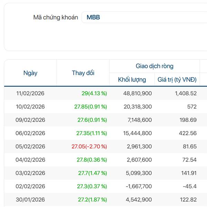This screenshot has width=207, height=207.
Task: Click the 15,444,800 volume cell
Action: (x=137, y=133)
